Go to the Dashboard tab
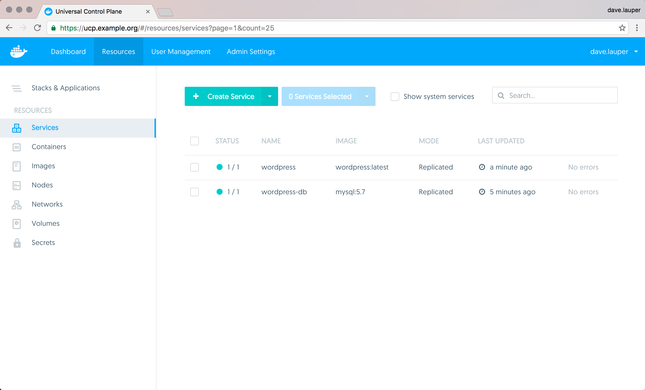Screen dimensions: 645x390 coord(68,51)
